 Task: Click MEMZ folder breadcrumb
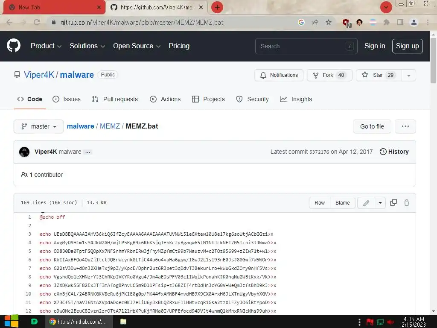pos(110,126)
